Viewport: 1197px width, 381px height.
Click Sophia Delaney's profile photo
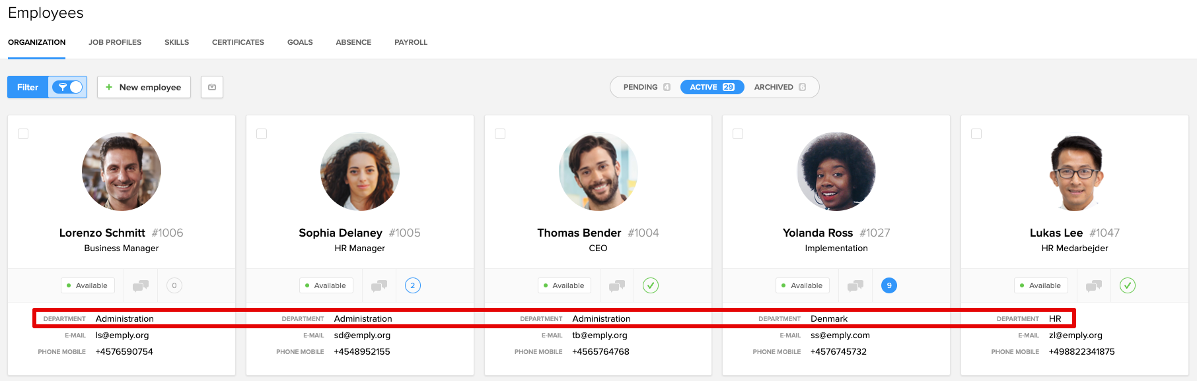coord(360,171)
